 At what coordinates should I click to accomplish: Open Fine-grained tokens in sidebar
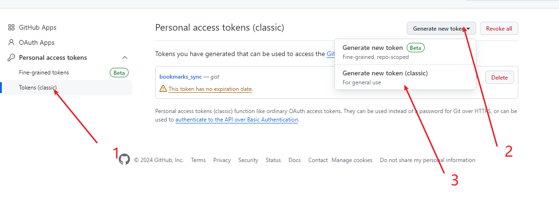(44, 73)
